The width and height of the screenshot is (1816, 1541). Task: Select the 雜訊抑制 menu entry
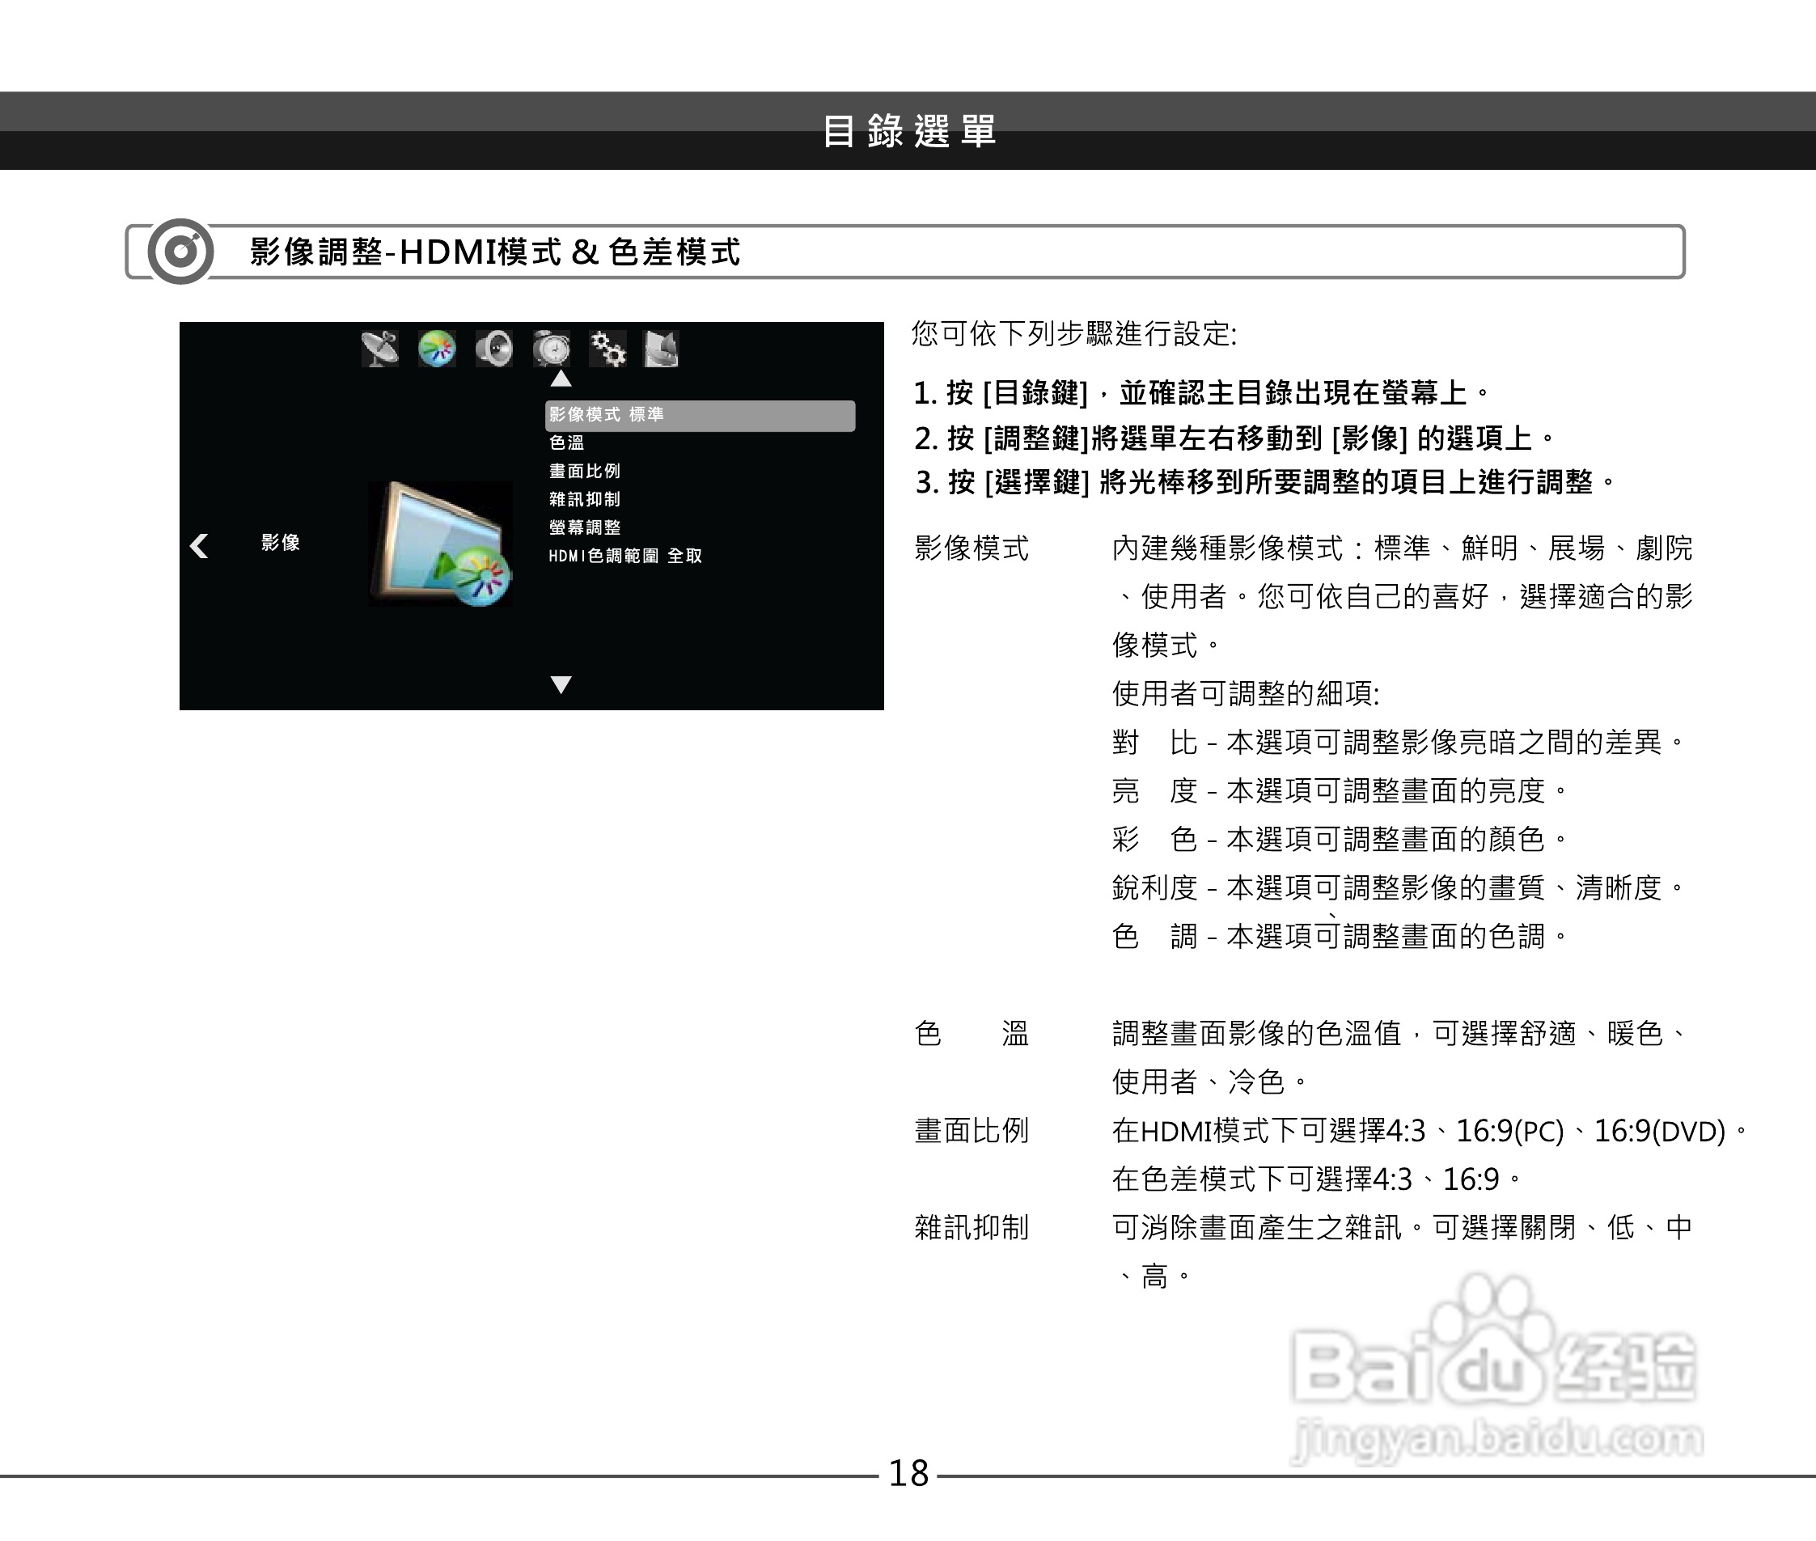[584, 499]
